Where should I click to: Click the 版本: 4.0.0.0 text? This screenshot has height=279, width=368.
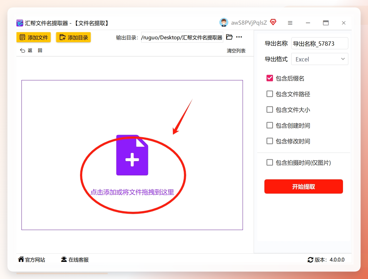pos(329,260)
